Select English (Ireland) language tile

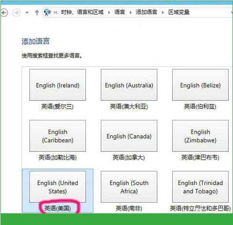click(57, 85)
